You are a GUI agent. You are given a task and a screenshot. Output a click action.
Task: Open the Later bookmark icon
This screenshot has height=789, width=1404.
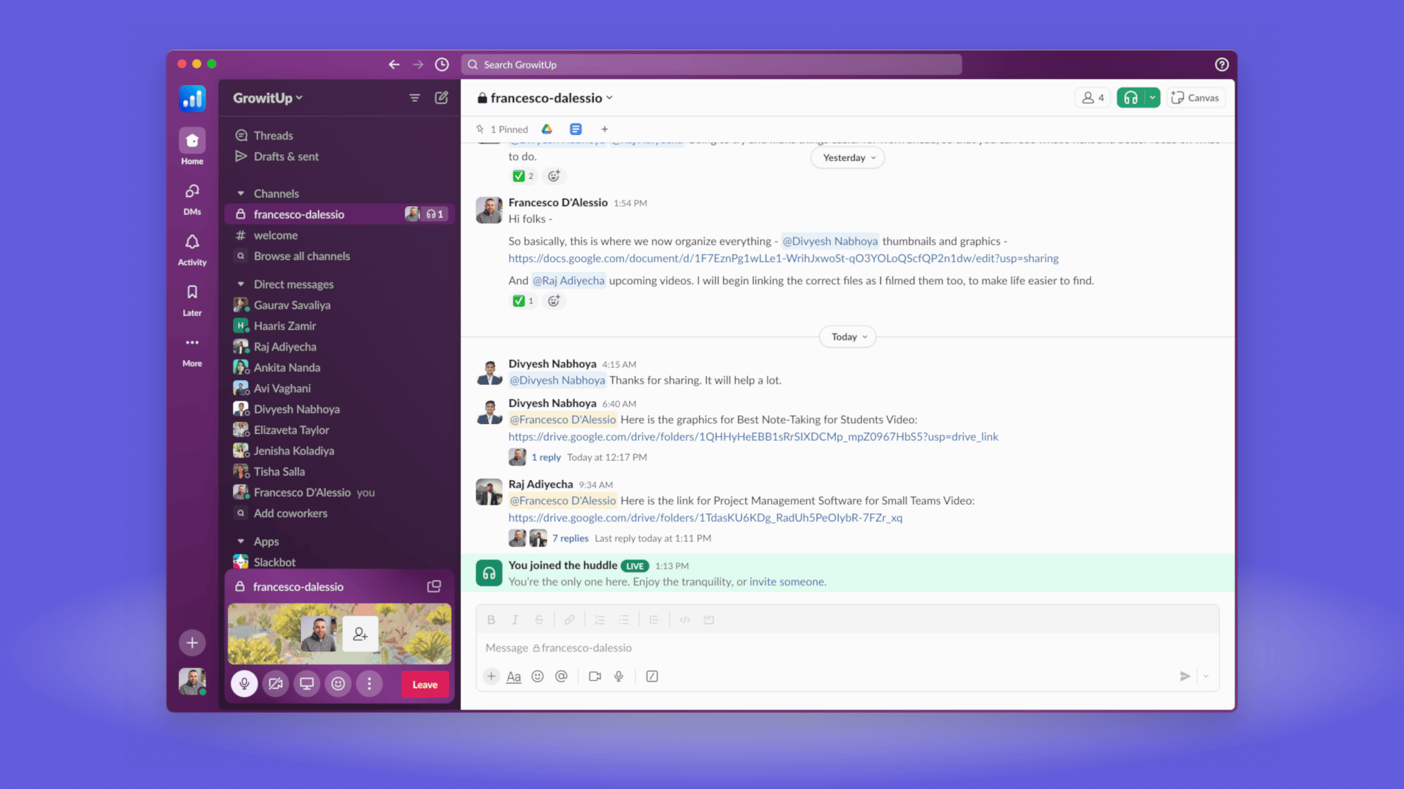[192, 293]
